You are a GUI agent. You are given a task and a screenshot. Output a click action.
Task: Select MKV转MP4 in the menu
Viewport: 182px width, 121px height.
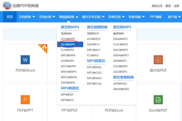(x=68, y=55)
